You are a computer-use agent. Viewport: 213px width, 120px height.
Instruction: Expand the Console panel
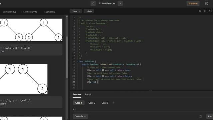coord(80,116)
